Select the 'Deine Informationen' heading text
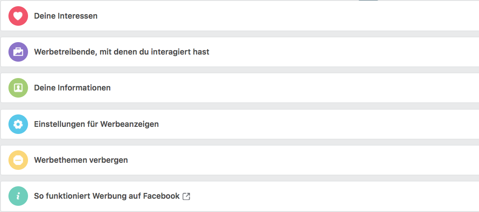The width and height of the screenshot is (479, 212). click(72, 88)
